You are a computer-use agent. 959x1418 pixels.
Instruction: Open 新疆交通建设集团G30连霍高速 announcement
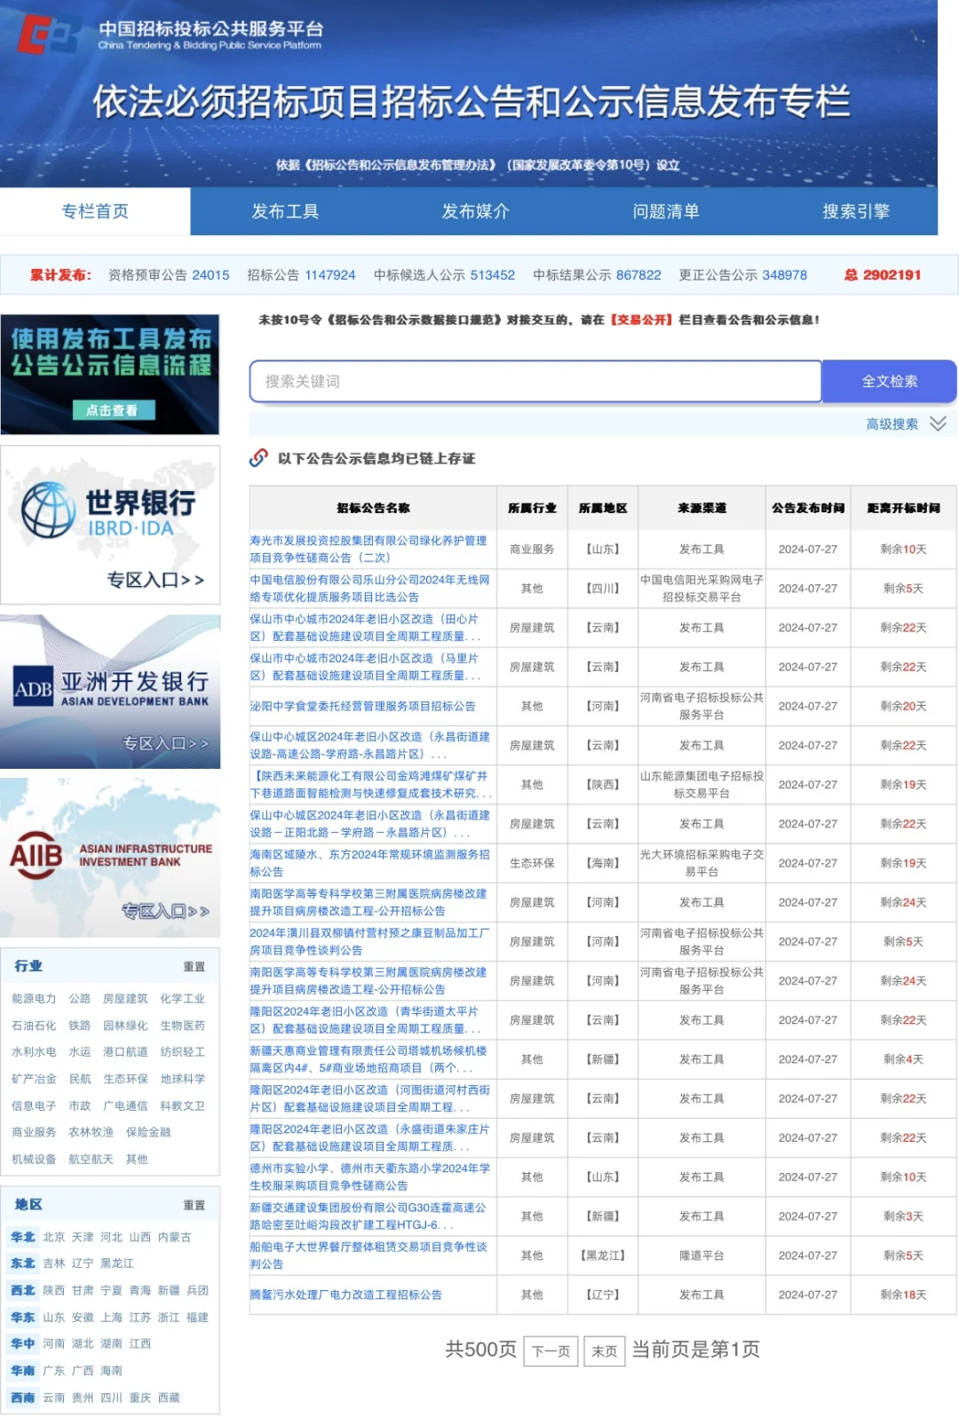(368, 1216)
